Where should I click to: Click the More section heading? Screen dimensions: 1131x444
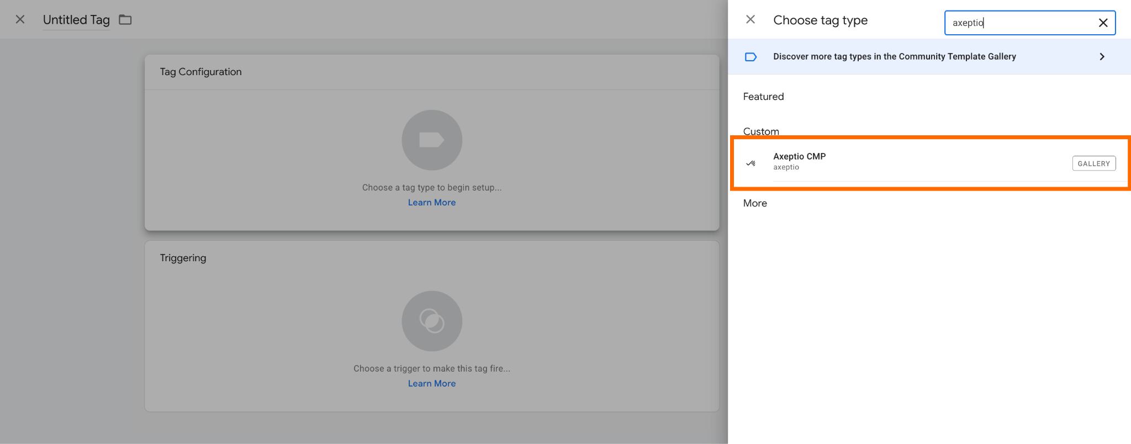click(x=755, y=203)
